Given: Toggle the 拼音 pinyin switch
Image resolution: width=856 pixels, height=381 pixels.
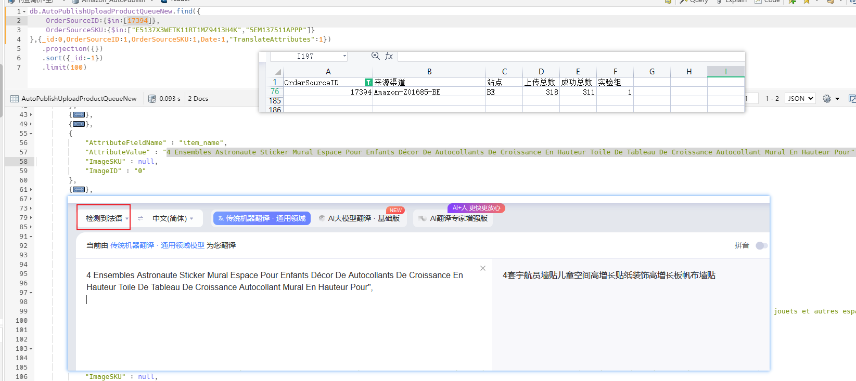Looking at the screenshot, I should [x=761, y=246].
